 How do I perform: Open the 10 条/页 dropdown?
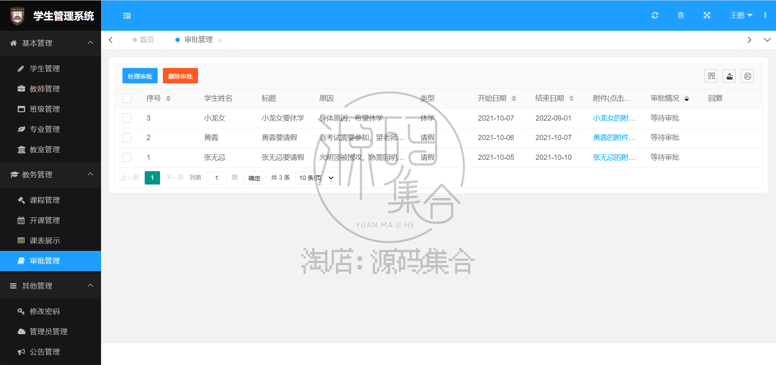pos(316,178)
